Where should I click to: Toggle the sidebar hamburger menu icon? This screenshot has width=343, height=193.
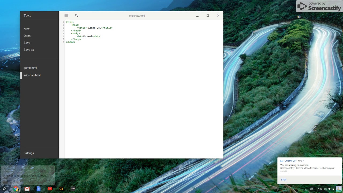[66, 16]
